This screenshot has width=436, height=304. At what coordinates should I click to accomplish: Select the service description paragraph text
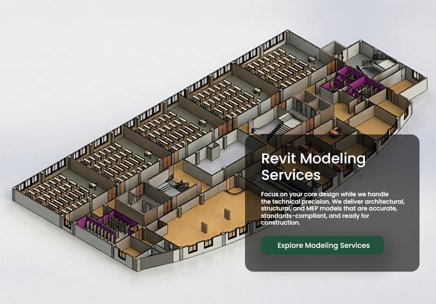pyautogui.click(x=333, y=209)
